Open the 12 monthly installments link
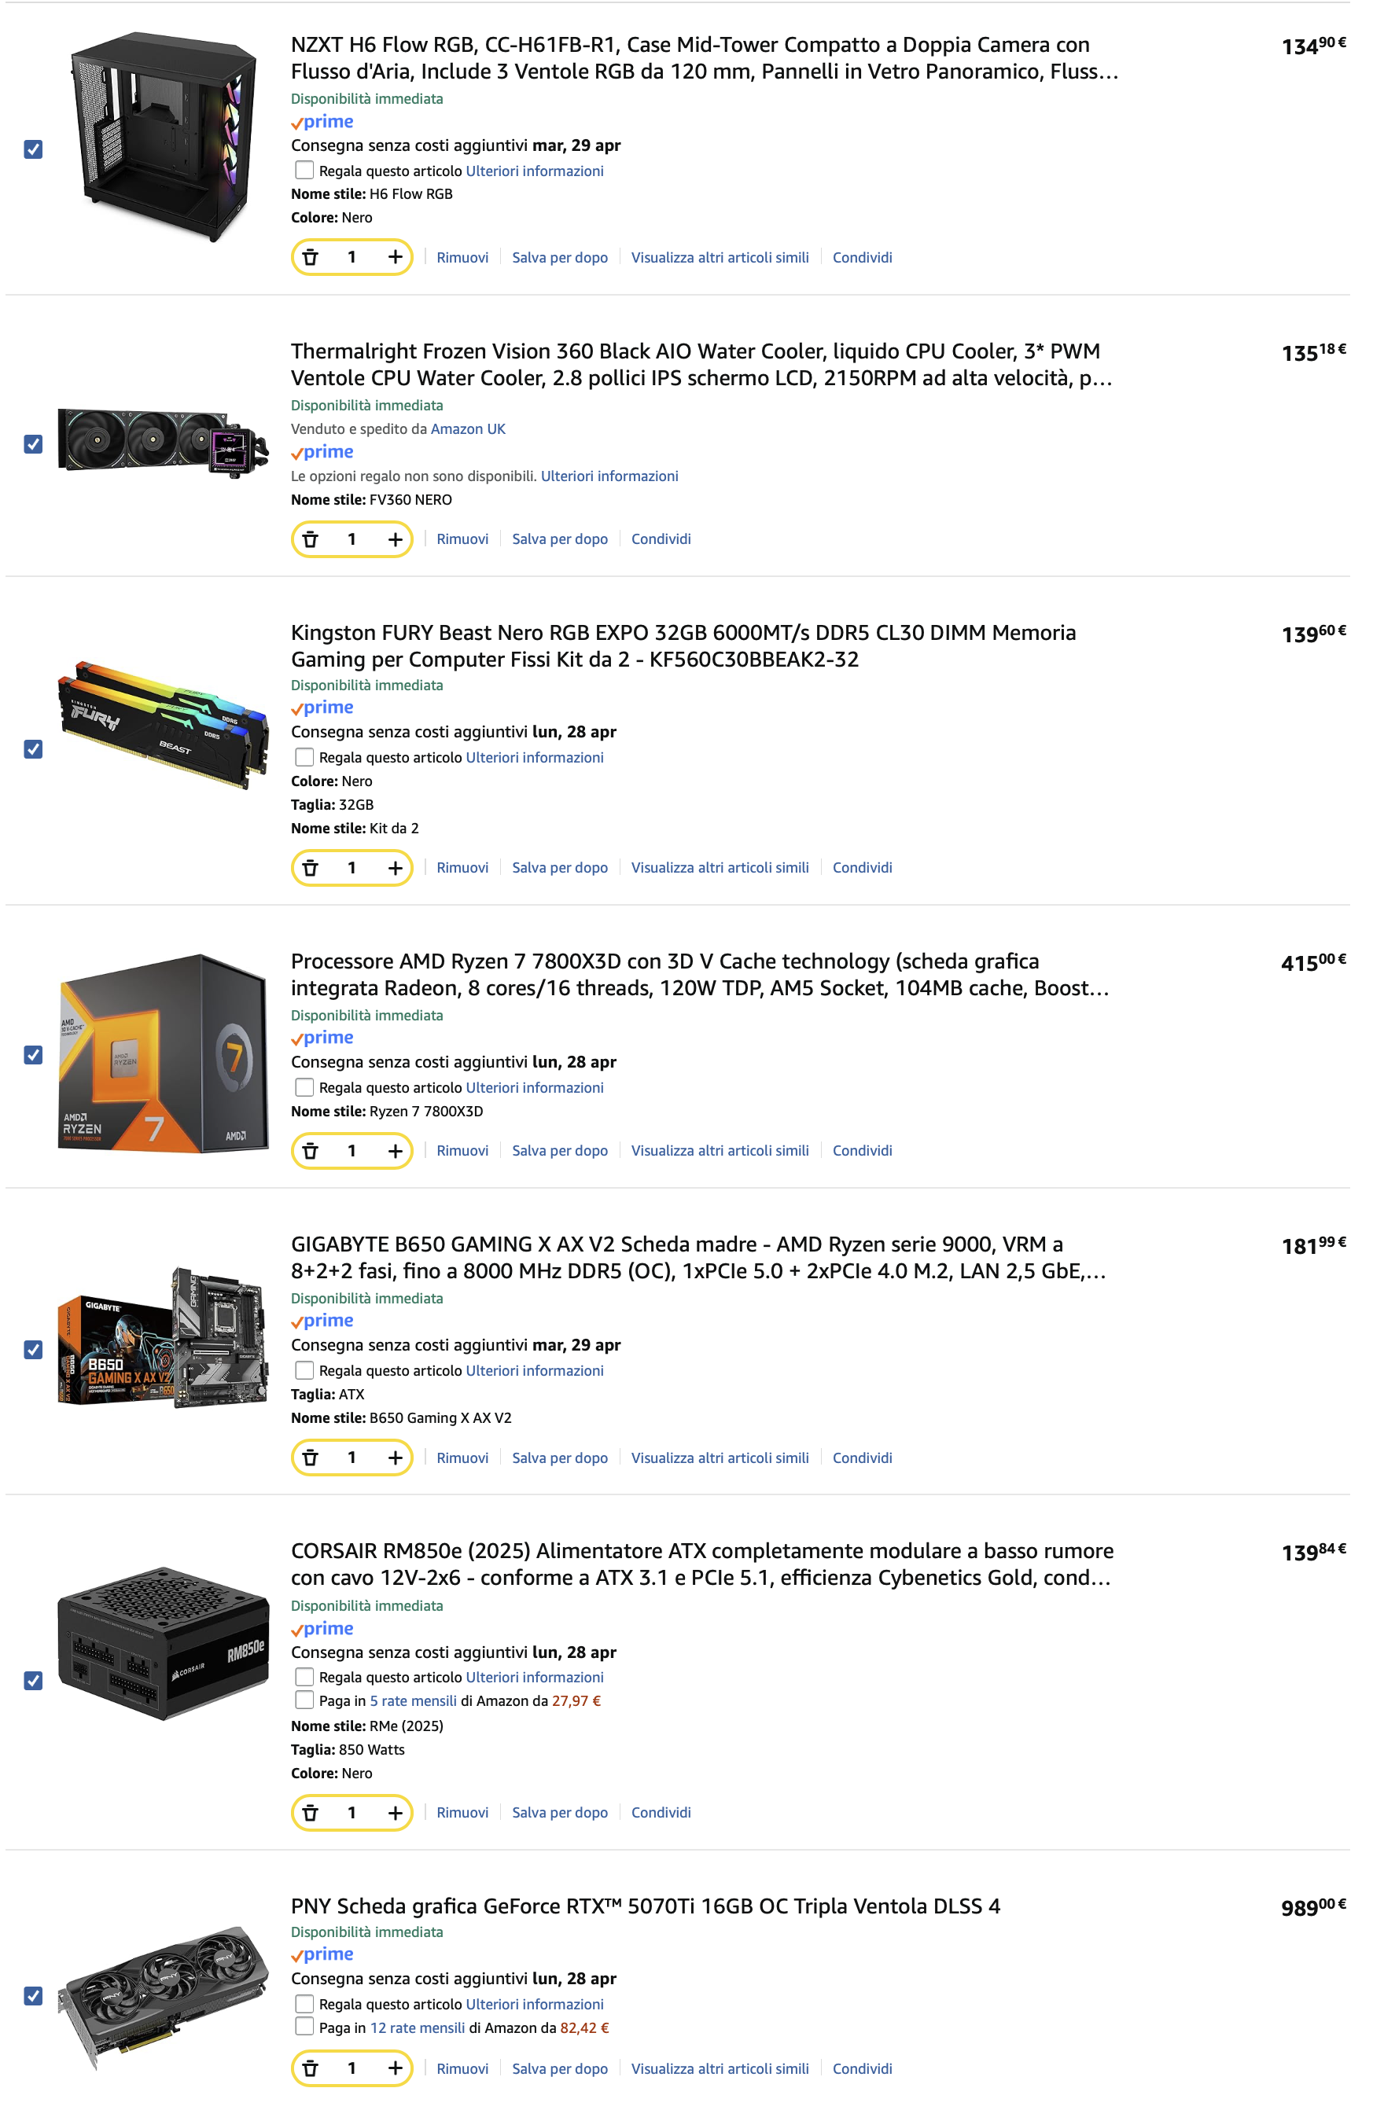This screenshot has width=1373, height=2110. [x=417, y=2027]
